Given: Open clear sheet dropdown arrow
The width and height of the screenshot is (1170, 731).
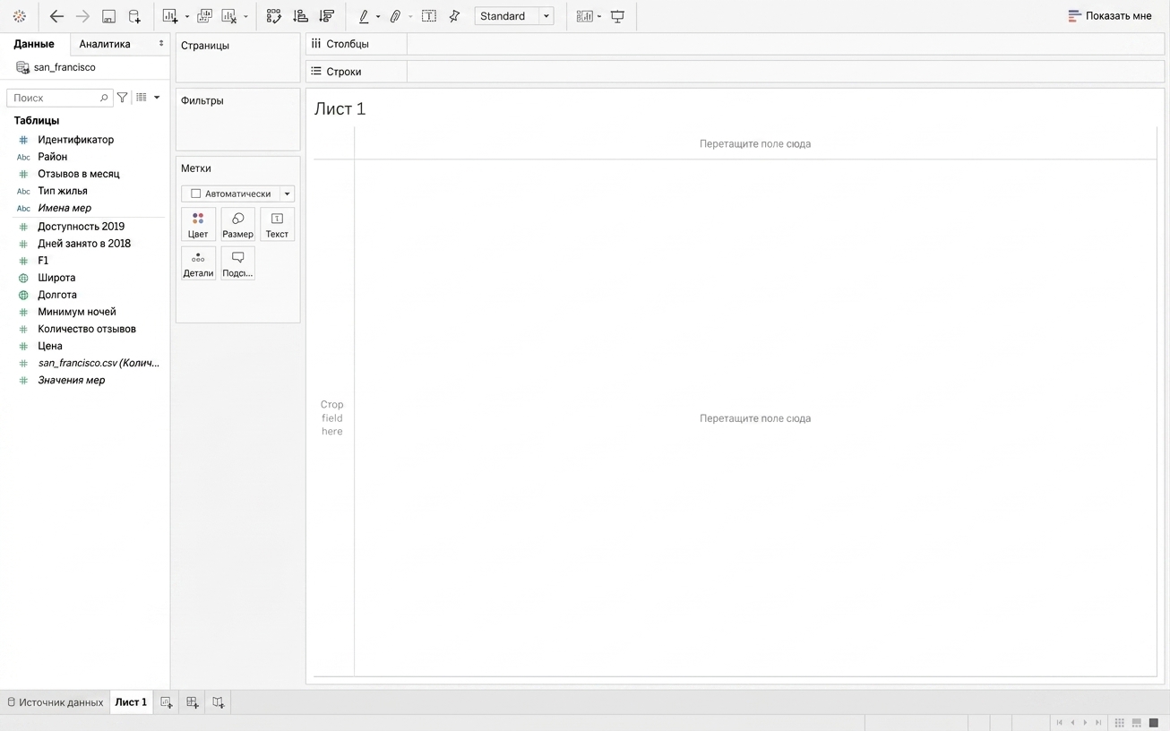Looking at the screenshot, I should (245, 17).
